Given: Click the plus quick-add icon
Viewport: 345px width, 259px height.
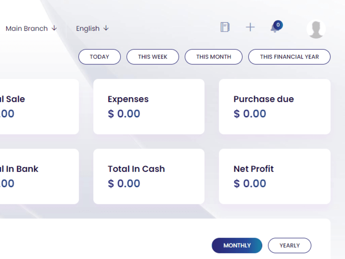Looking at the screenshot, I should point(250,27).
